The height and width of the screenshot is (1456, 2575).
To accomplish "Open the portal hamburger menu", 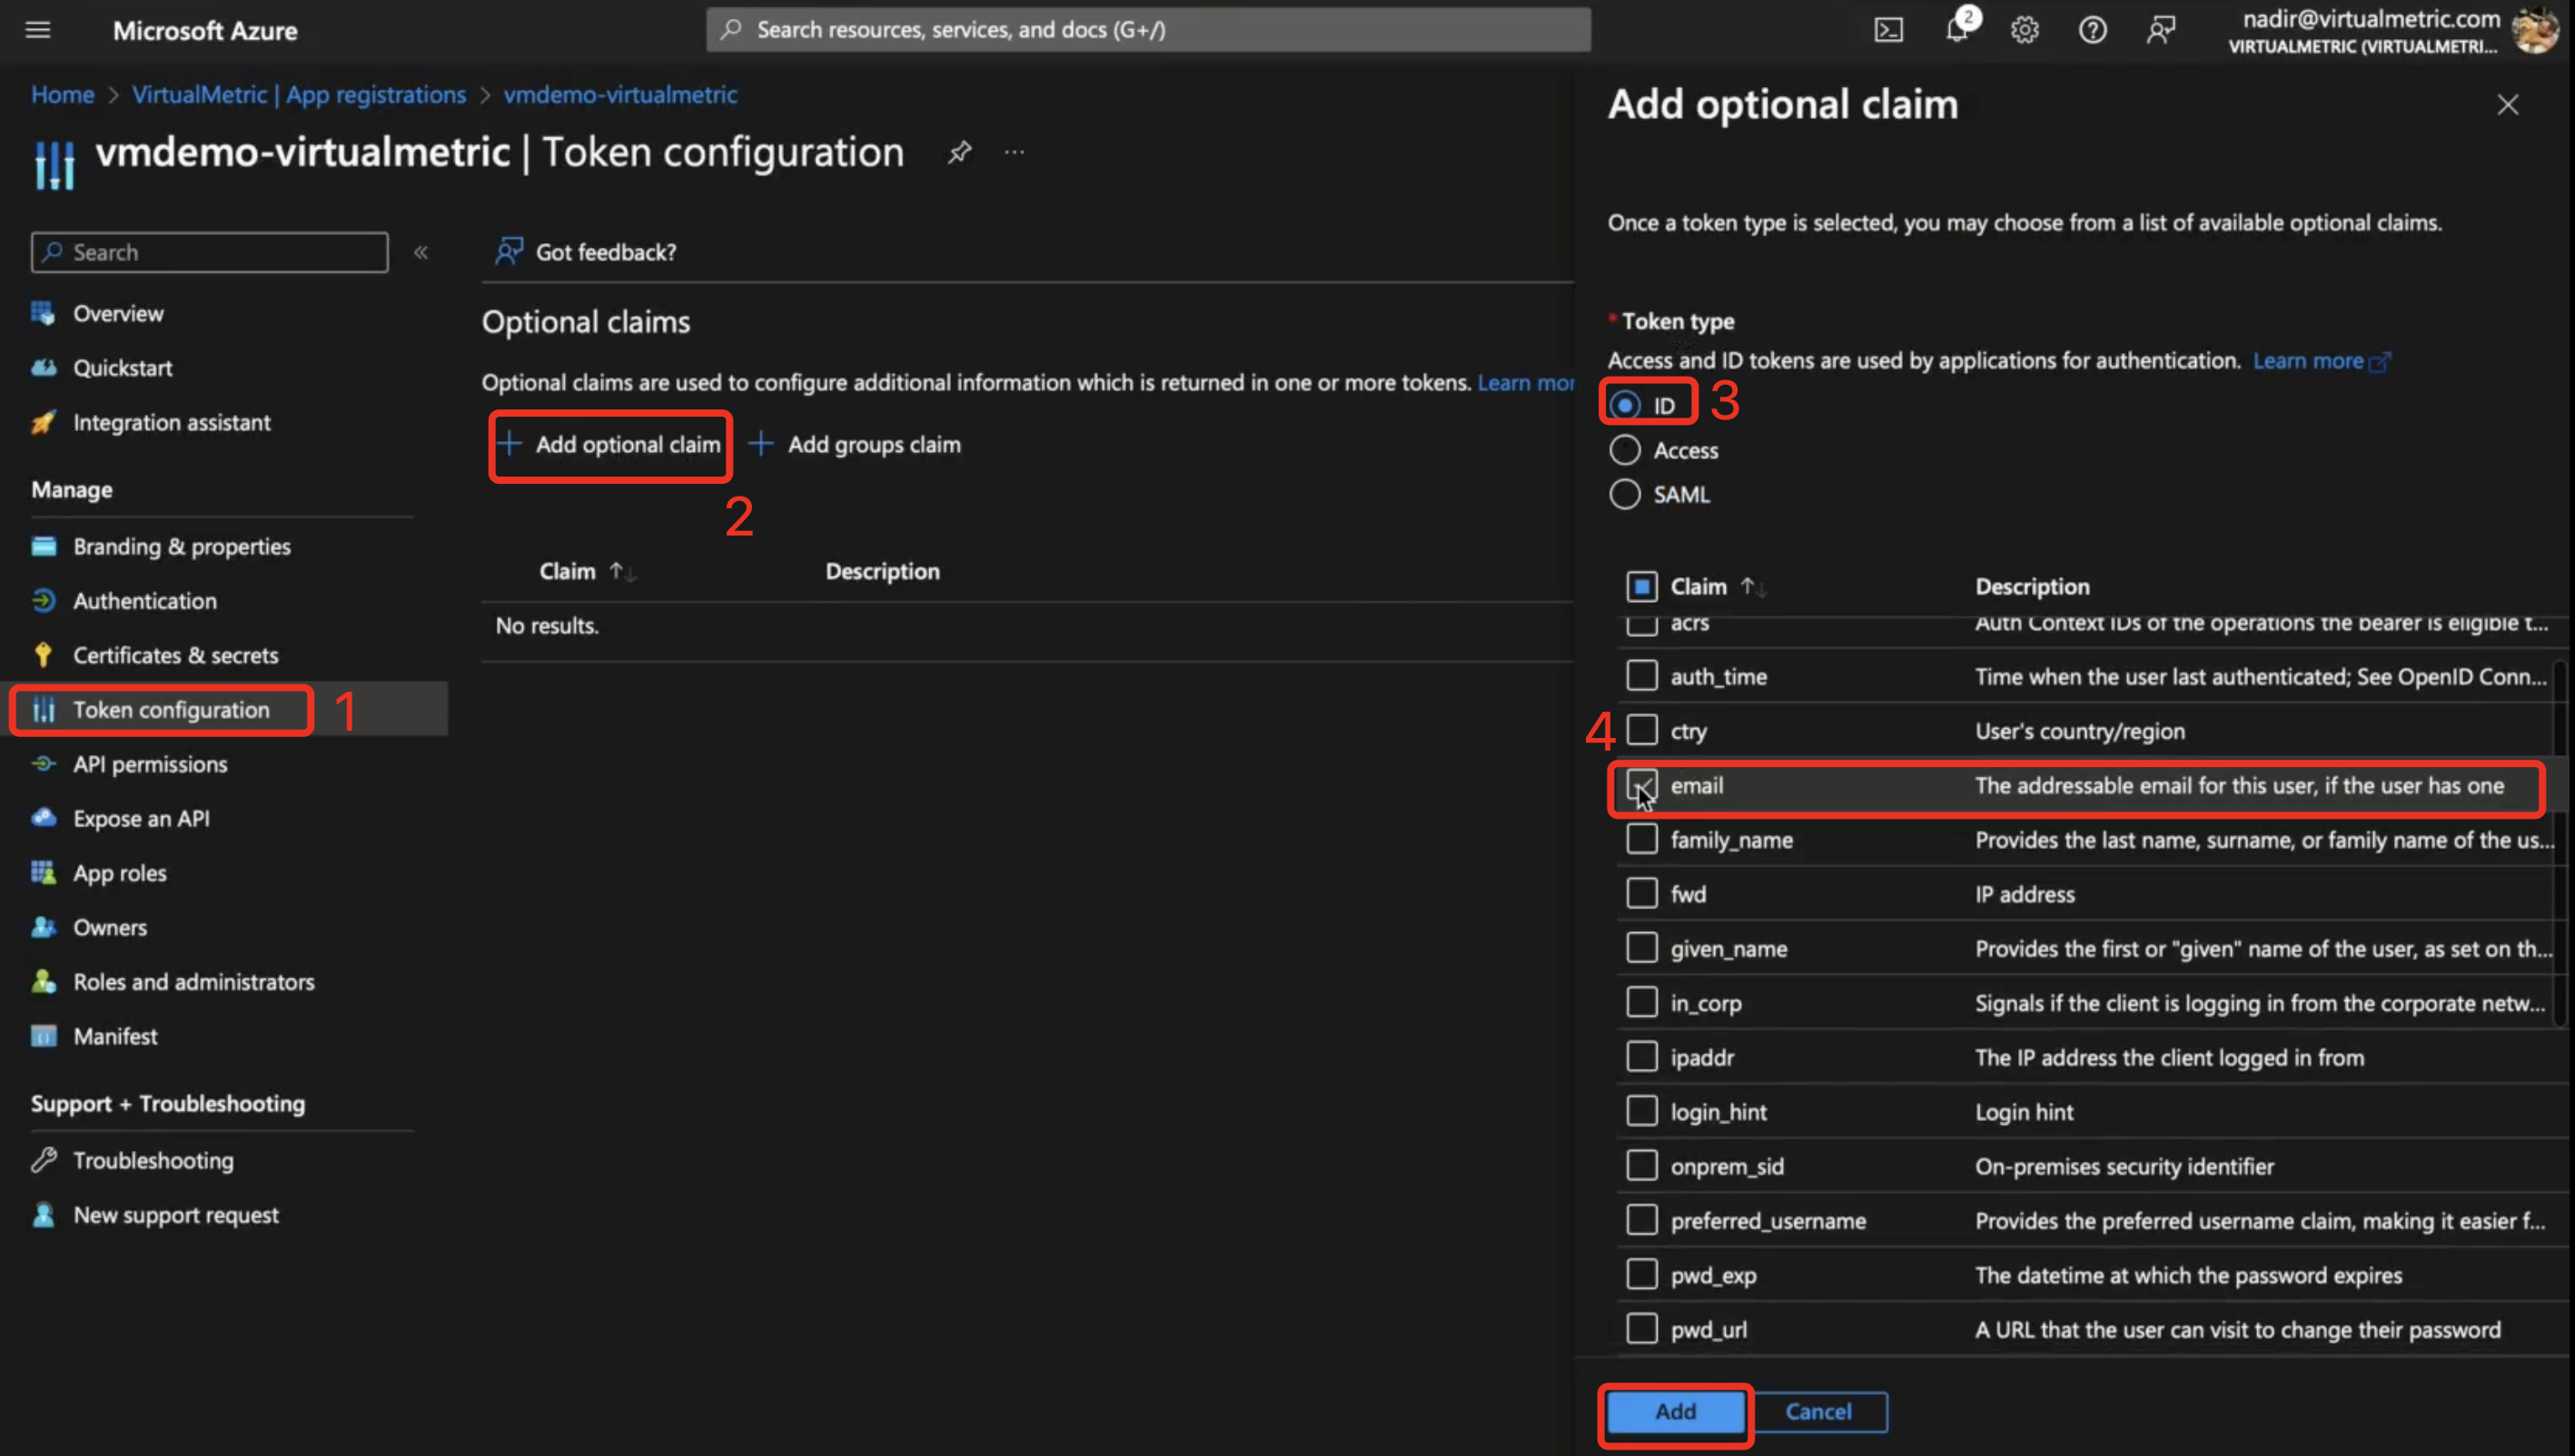I will pyautogui.click(x=38, y=30).
